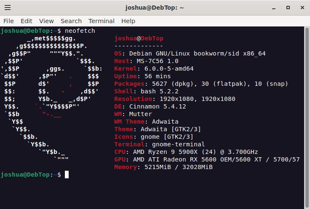310x209 pixels.
Task: Open the Edit menu
Action: coord(27,21)
